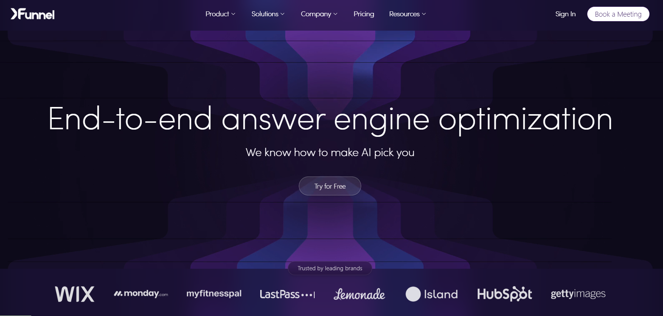Click the Book a Meeting button
The width and height of the screenshot is (663, 316).
click(x=618, y=14)
